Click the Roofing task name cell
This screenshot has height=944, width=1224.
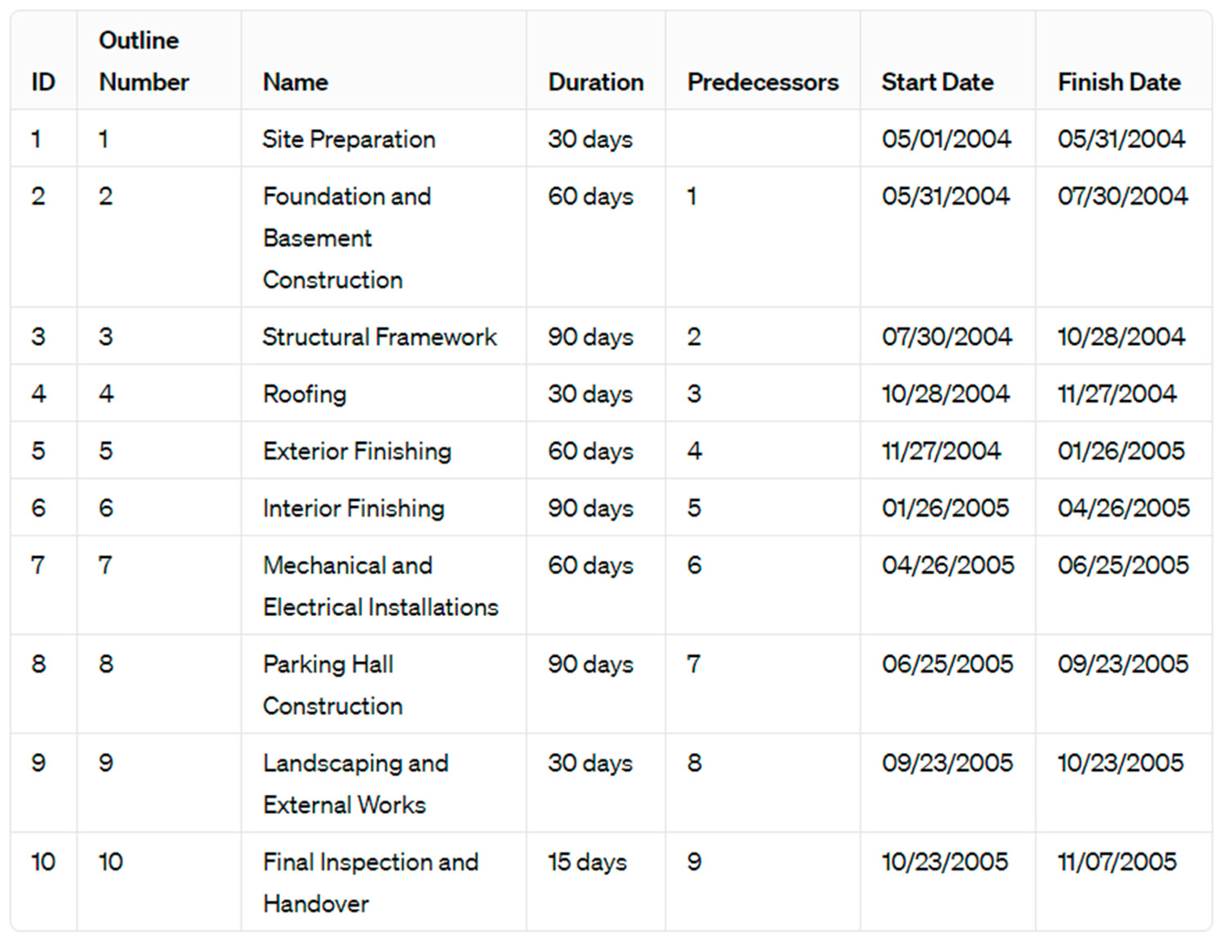click(304, 394)
